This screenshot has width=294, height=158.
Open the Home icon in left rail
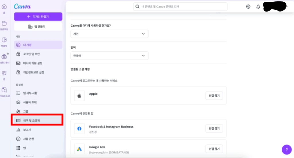4,7
